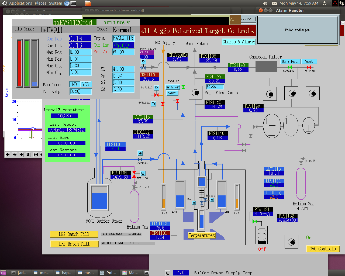Open Charts & Alarms menu
This screenshot has width=345, height=276.
pyautogui.click(x=239, y=42)
